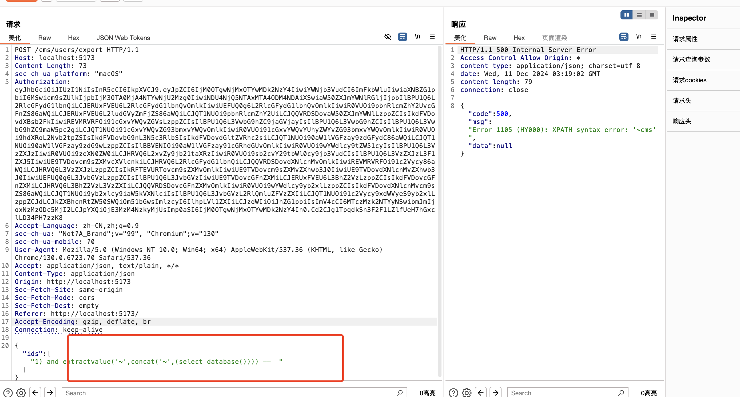Open request search settings gear

(21, 392)
